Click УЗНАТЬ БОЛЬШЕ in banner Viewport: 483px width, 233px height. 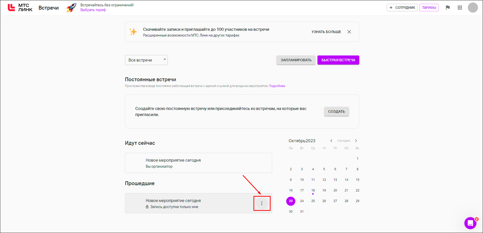pyautogui.click(x=326, y=32)
